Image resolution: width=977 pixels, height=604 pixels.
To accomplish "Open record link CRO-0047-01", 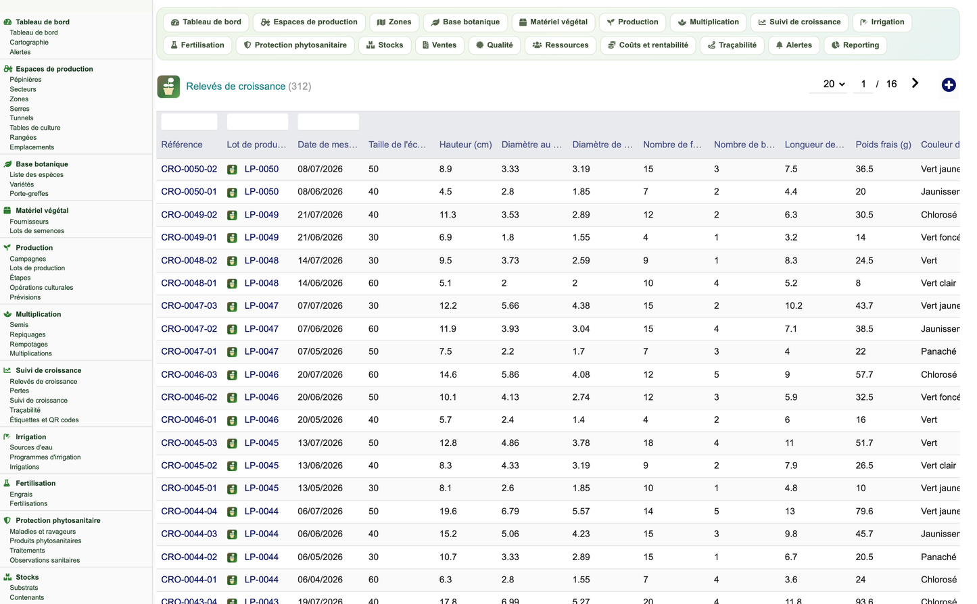I will (x=189, y=351).
